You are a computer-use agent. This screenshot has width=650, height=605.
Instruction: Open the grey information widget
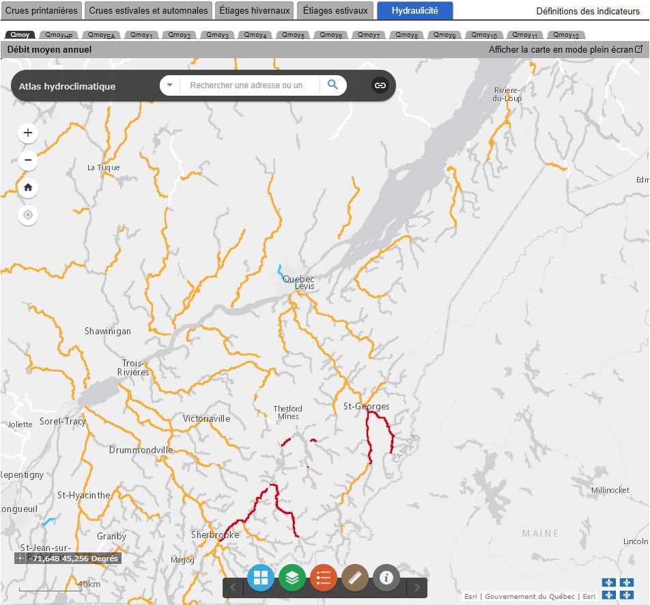coord(386,578)
